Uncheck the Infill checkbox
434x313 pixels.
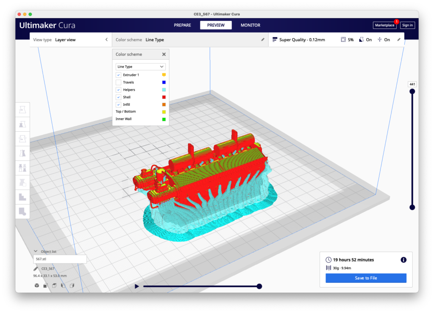click(119, 105)
